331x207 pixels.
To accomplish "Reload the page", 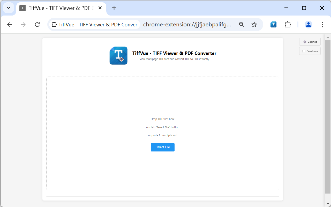I will coord(37,25).
